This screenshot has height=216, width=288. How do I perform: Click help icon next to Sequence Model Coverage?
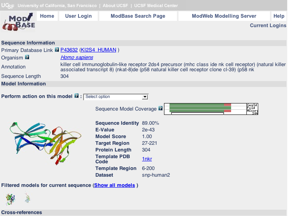point(160,108)
